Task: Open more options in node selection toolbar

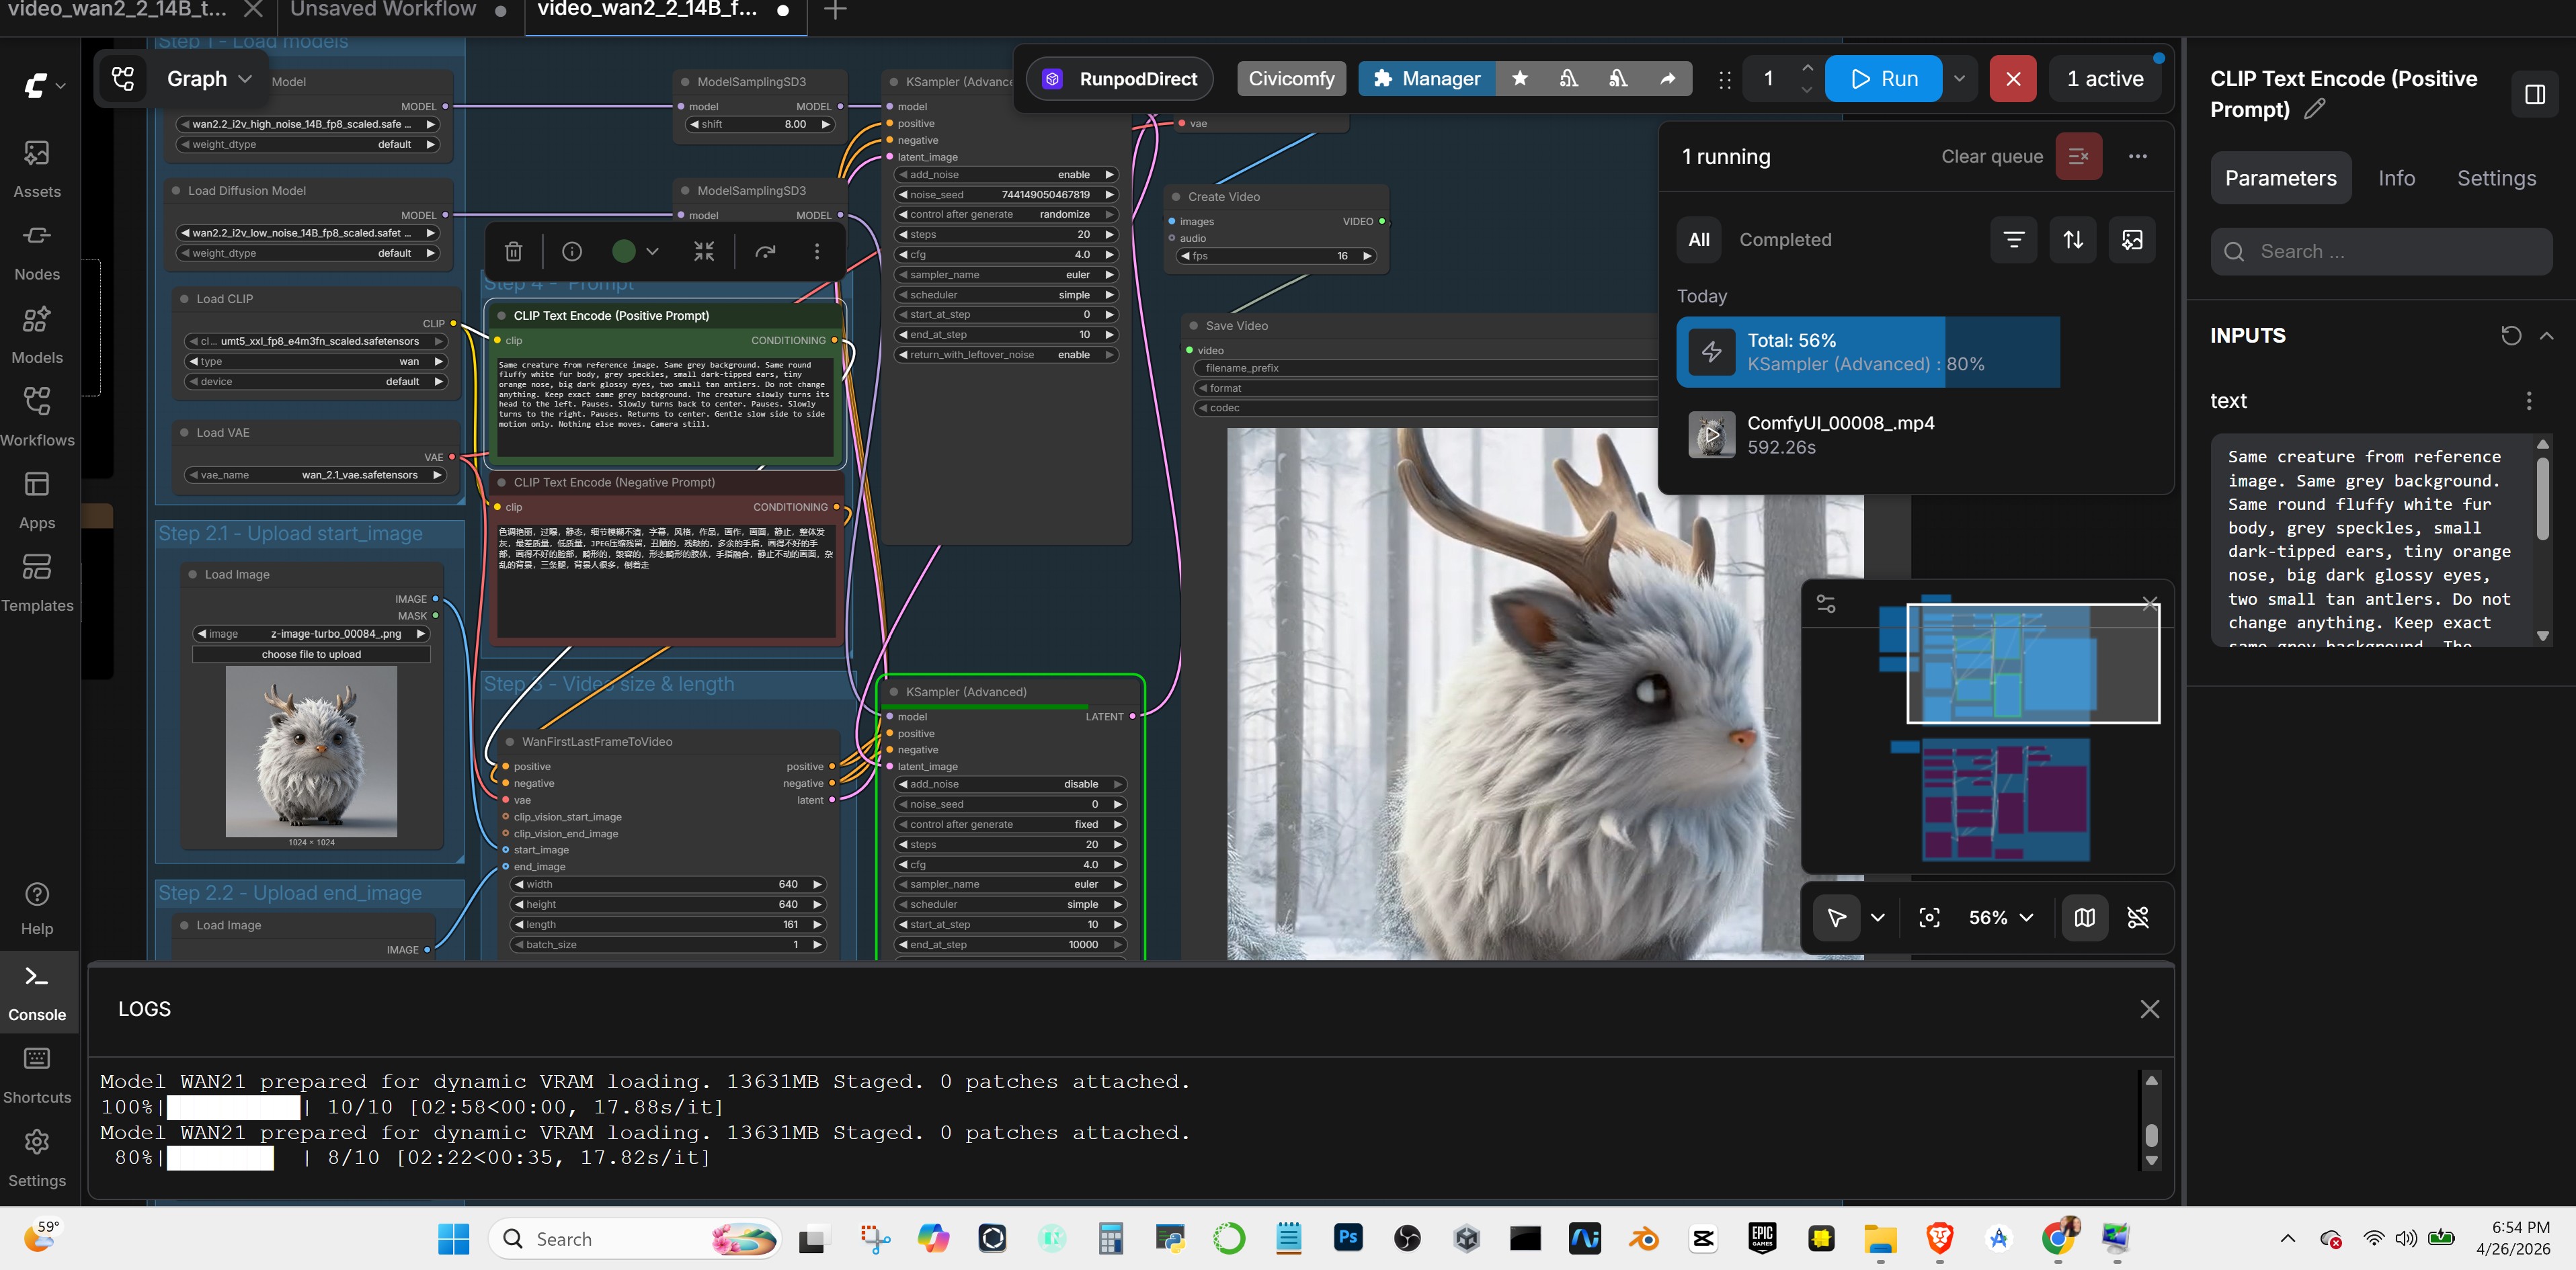Action: pyautogui.click(x=817, y=252)
